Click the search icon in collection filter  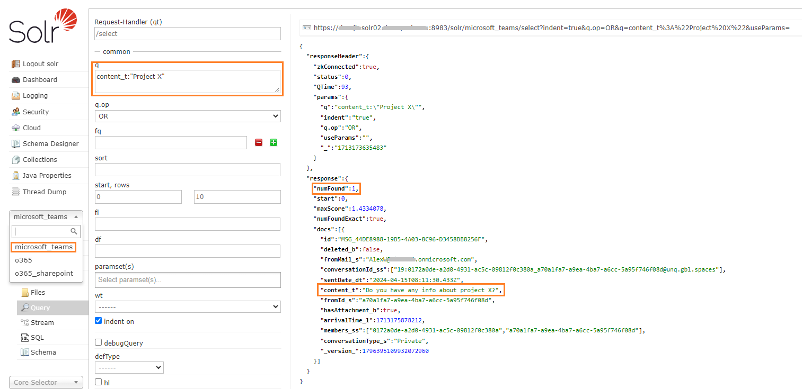coord(74,231)
